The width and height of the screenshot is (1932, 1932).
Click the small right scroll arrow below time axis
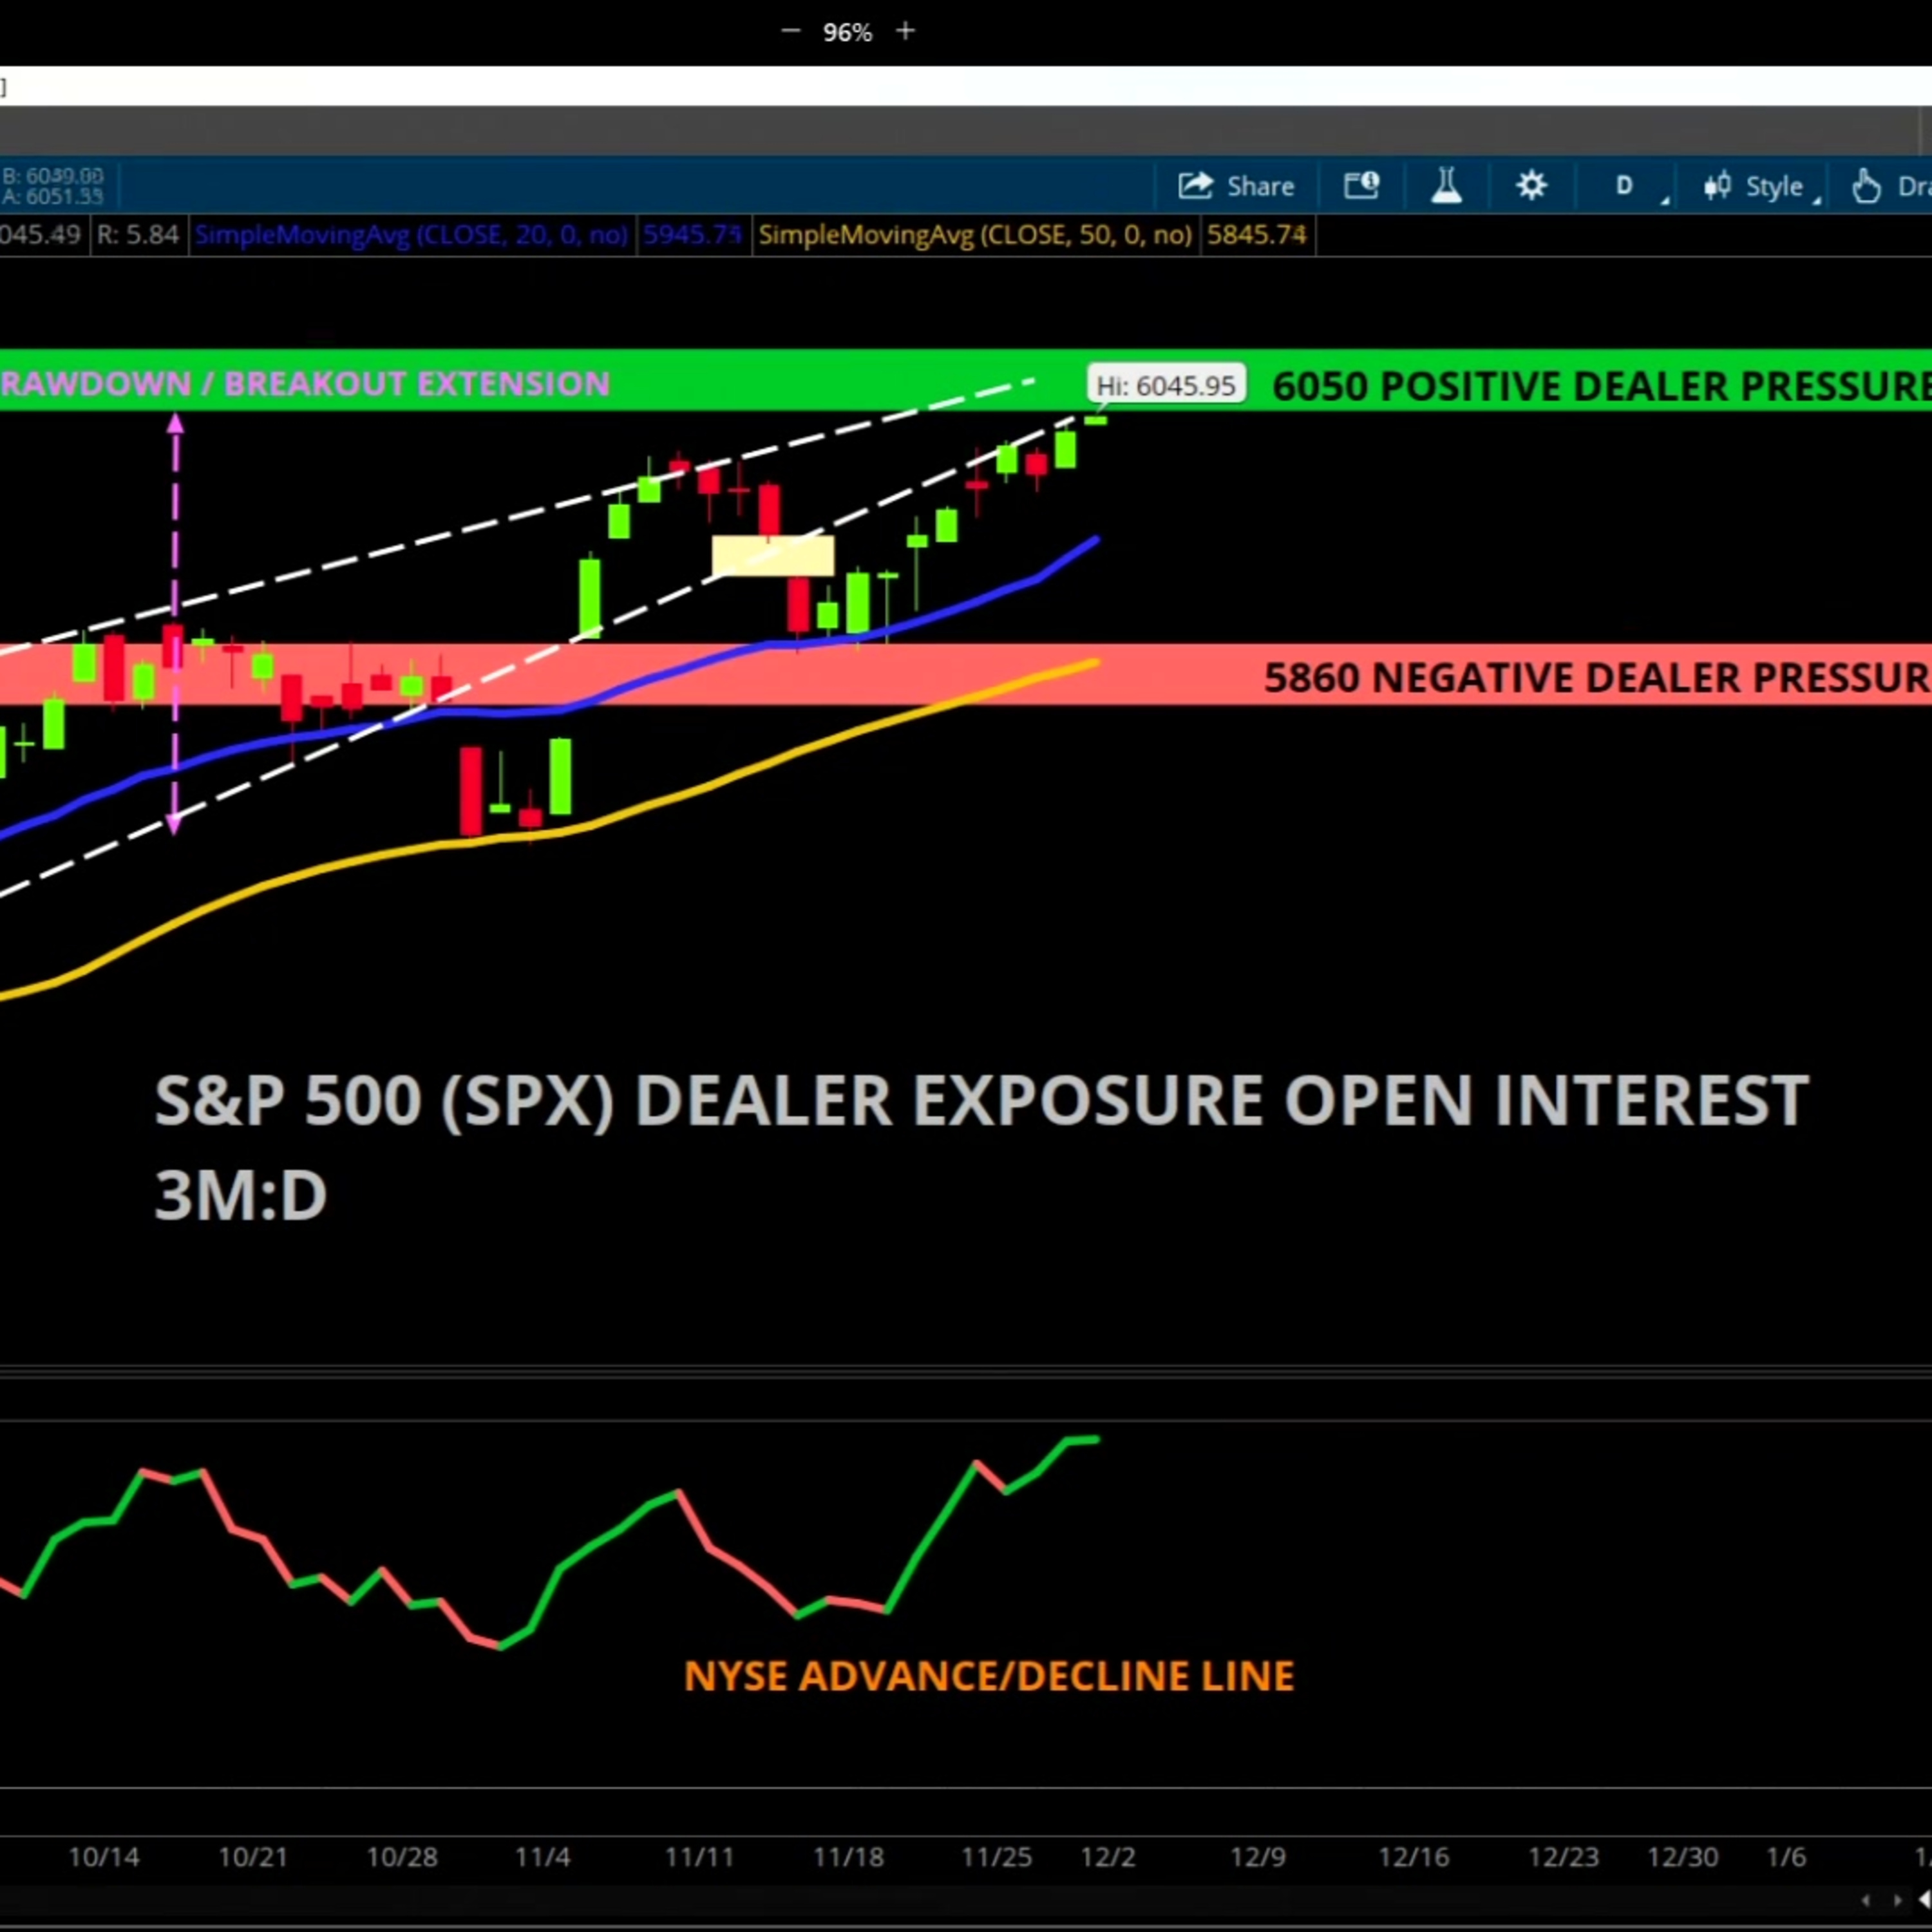point(1897,1900)
